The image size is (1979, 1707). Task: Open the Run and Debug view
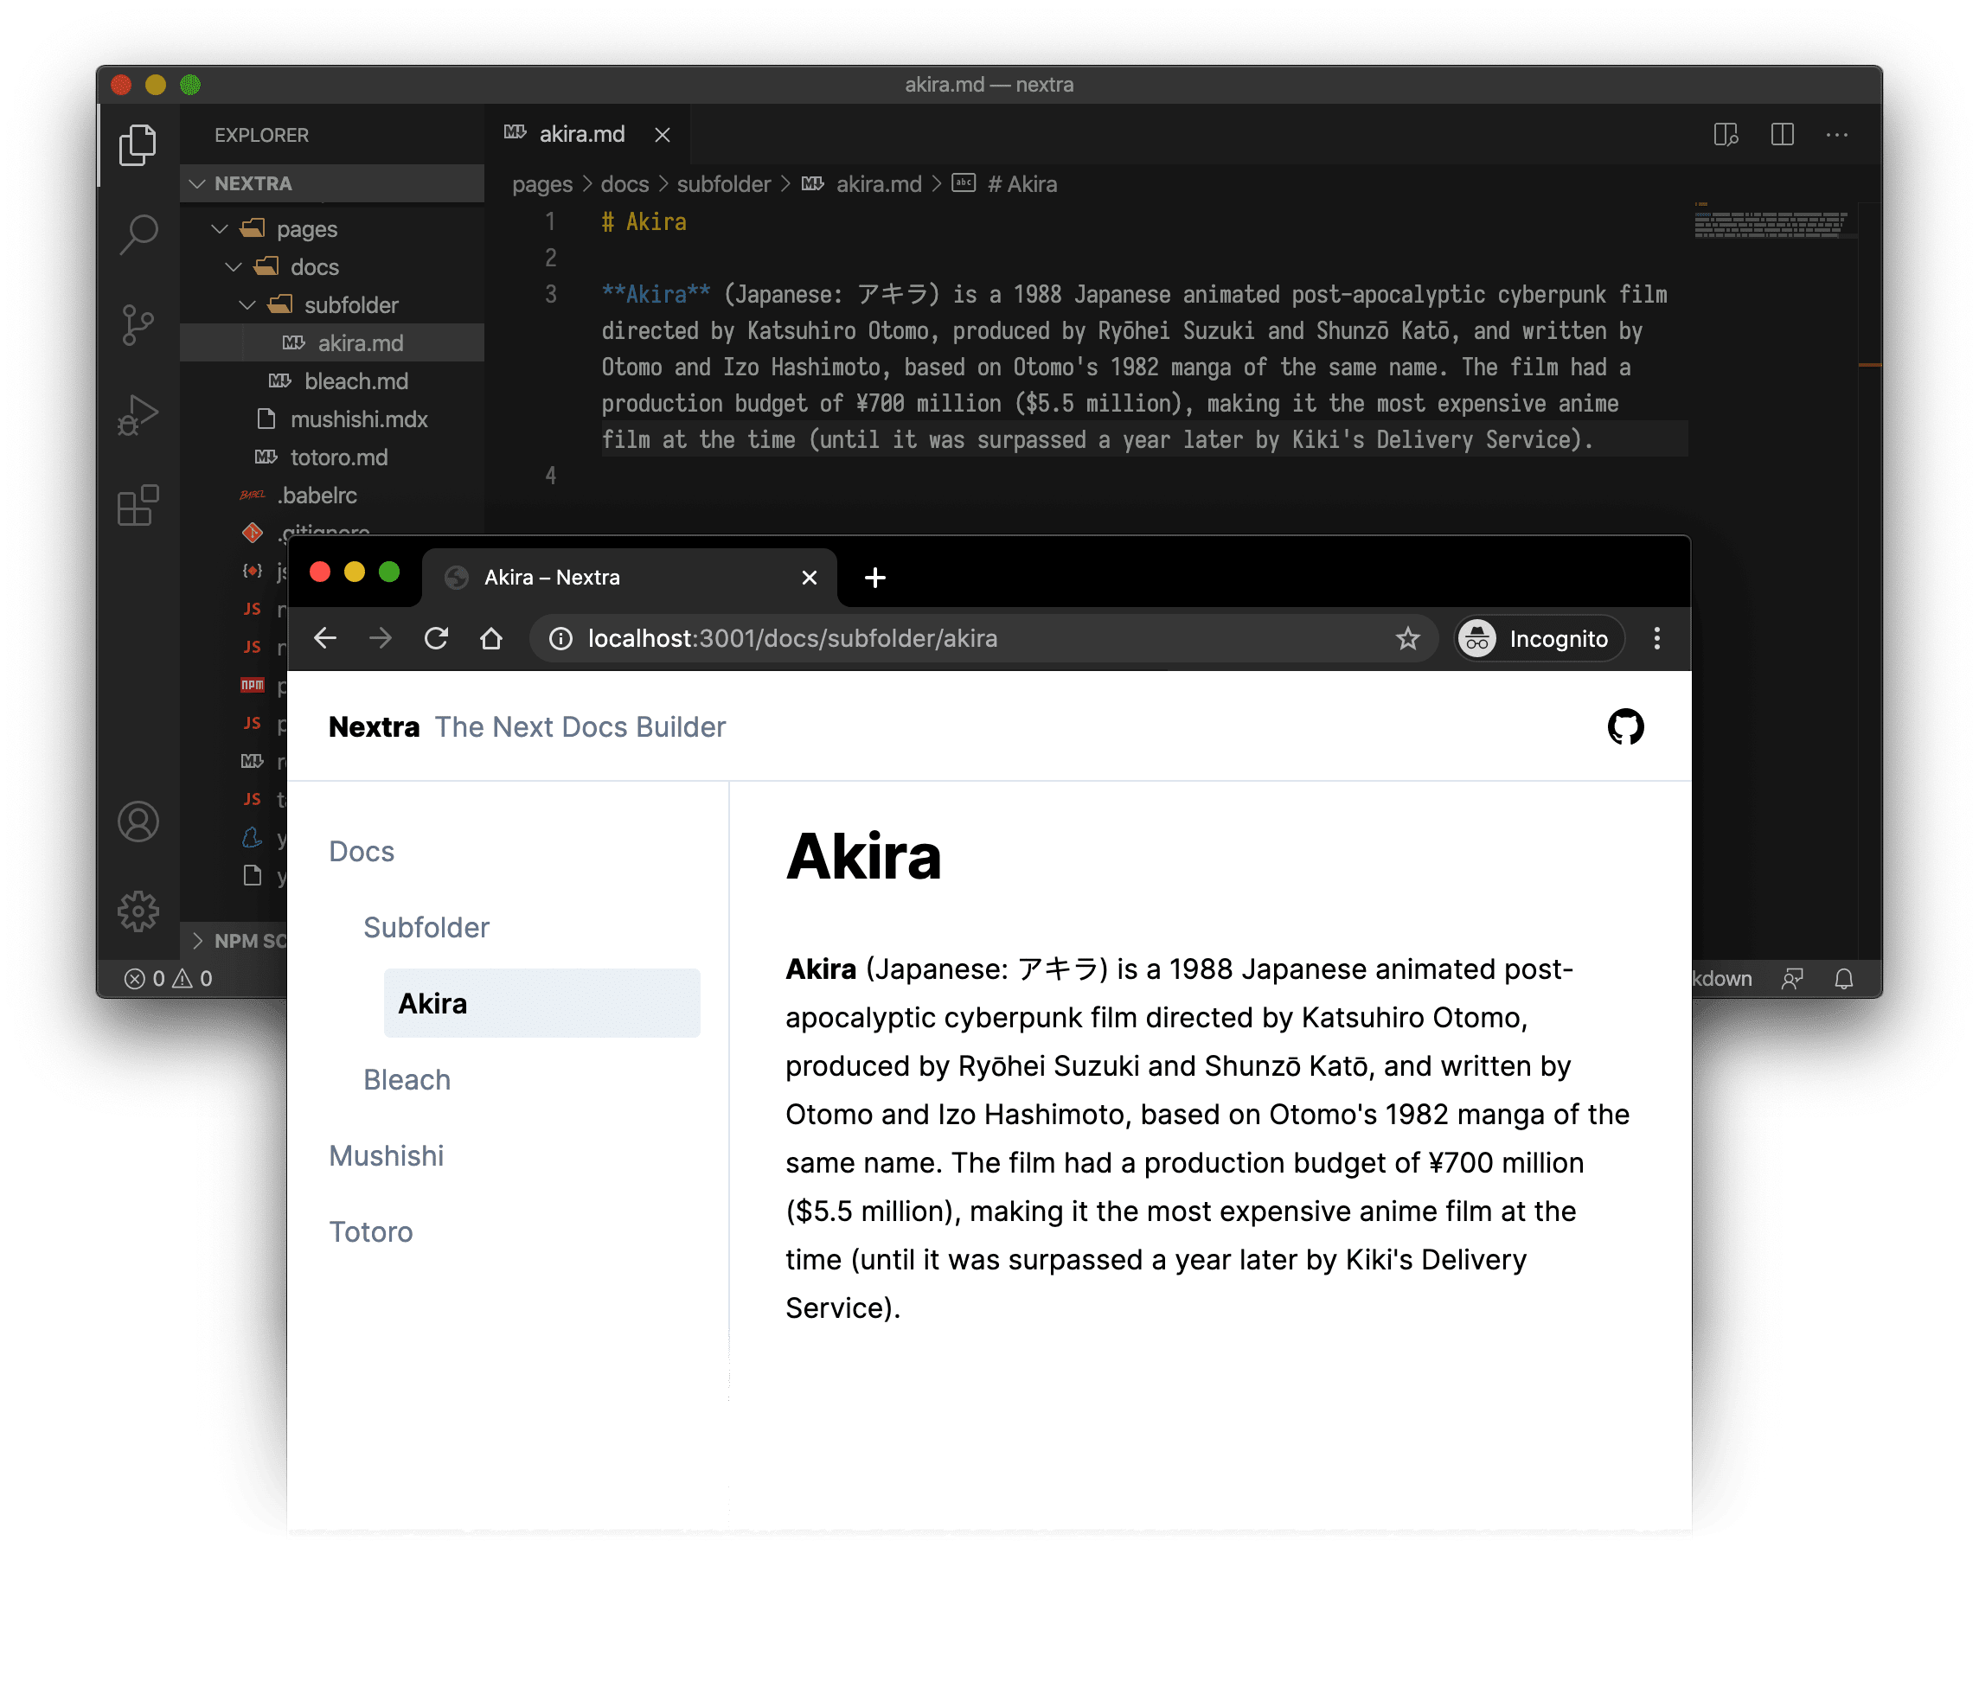click(139, 413)
